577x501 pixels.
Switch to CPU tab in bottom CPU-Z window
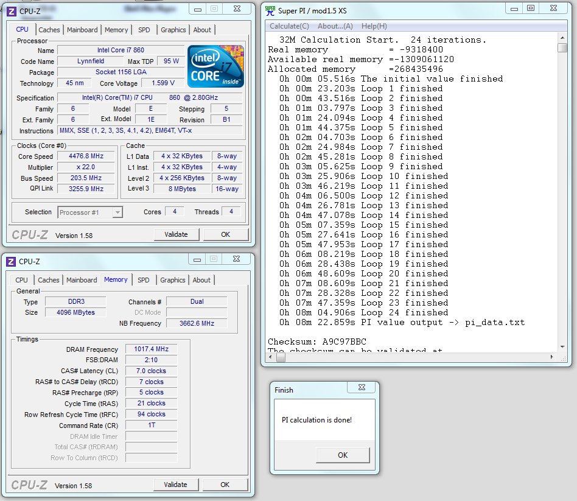[21, 280]
